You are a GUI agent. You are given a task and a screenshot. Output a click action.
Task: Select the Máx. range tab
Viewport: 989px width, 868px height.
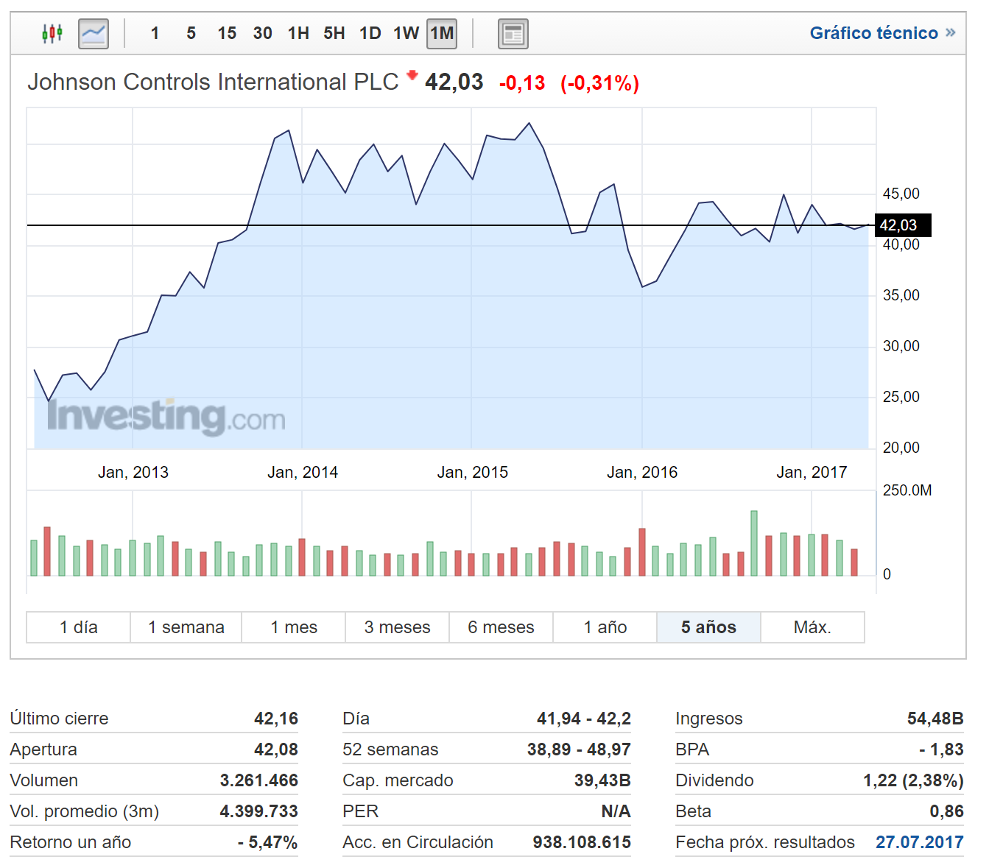(812, 627)
